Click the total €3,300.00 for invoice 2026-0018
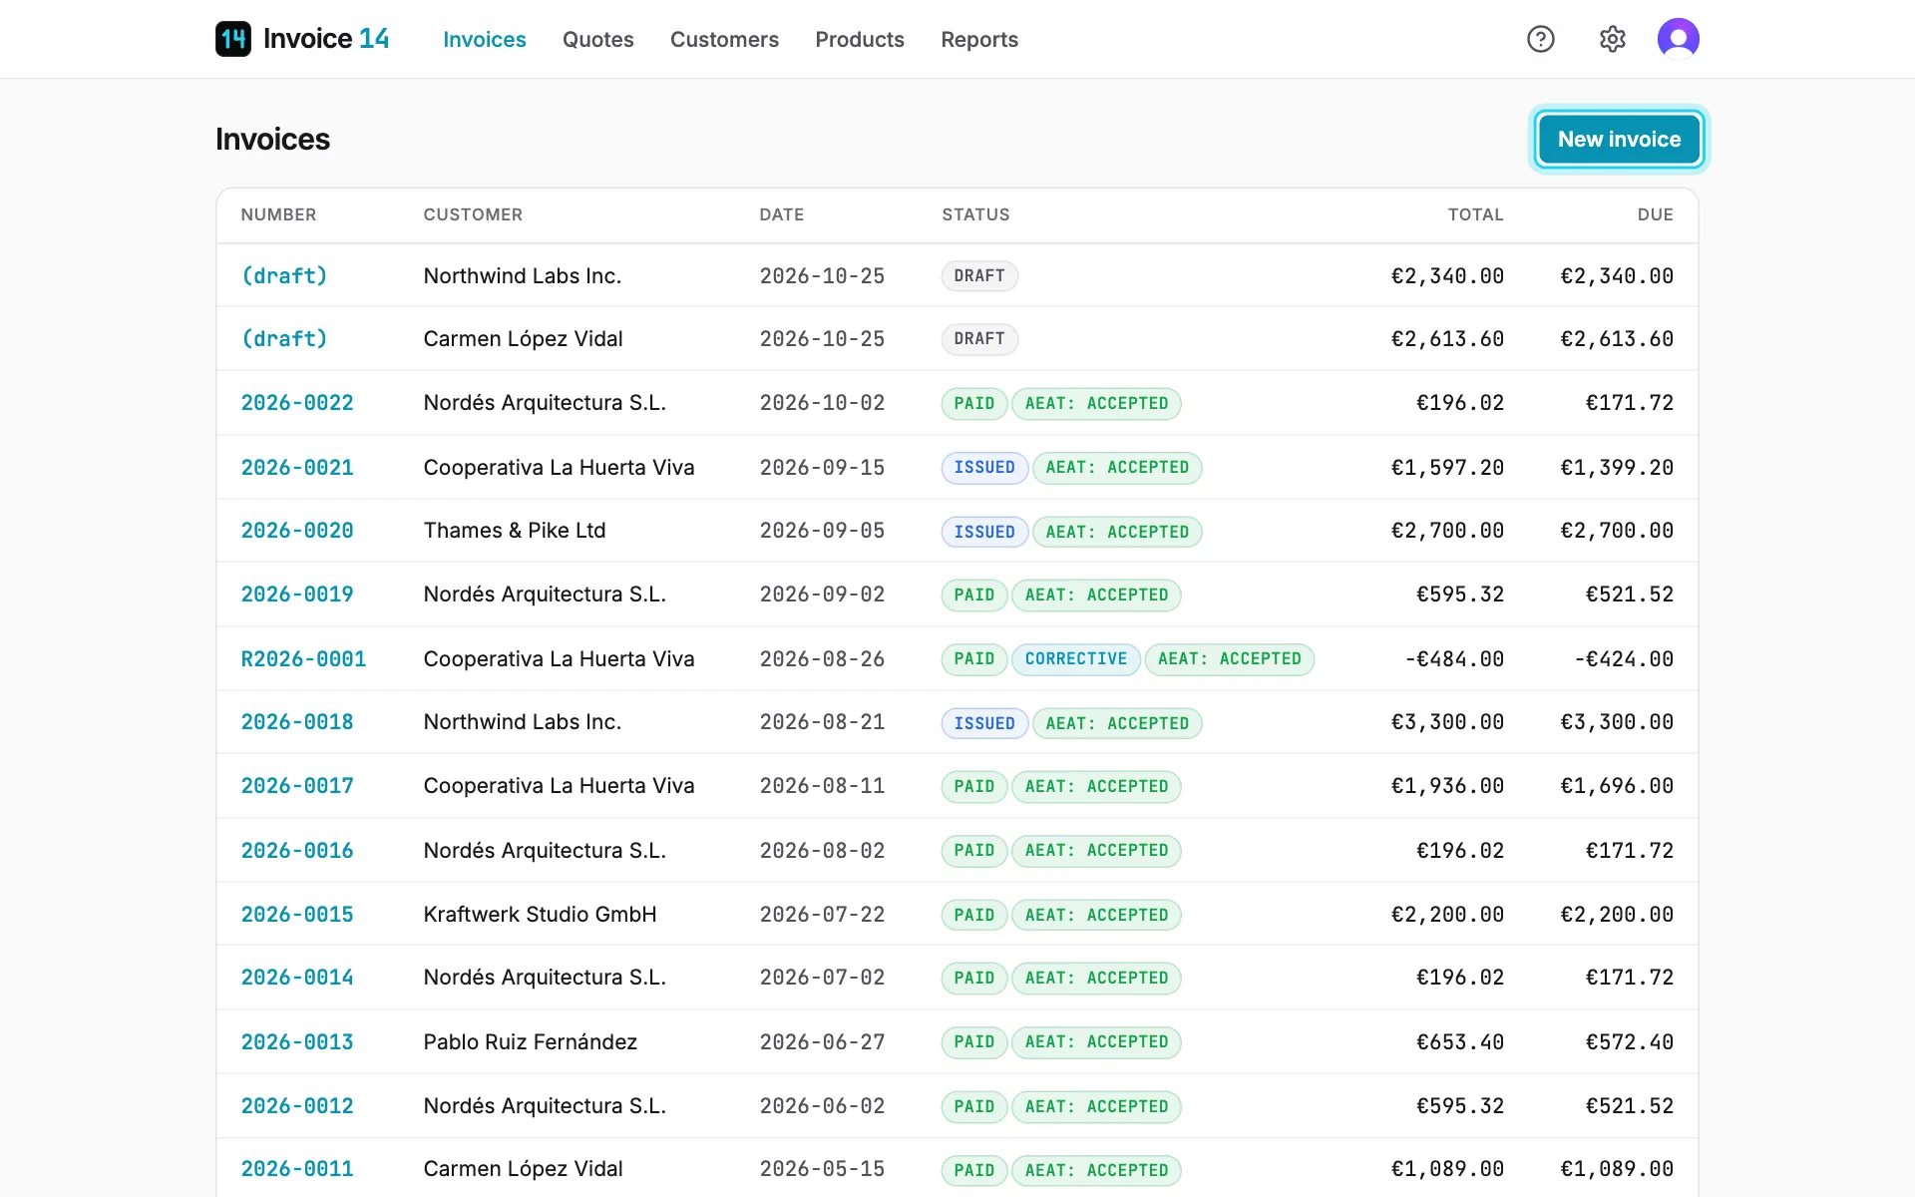 [1447, 722]
